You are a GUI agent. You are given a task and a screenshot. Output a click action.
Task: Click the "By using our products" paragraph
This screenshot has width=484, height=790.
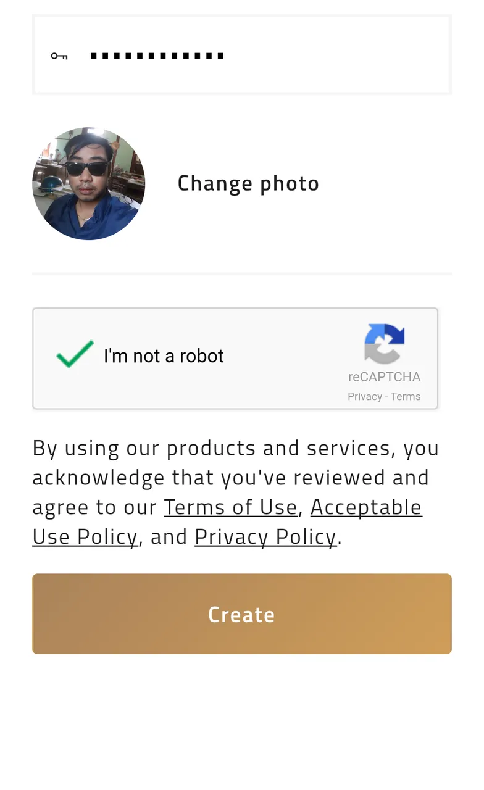[236, 492]
